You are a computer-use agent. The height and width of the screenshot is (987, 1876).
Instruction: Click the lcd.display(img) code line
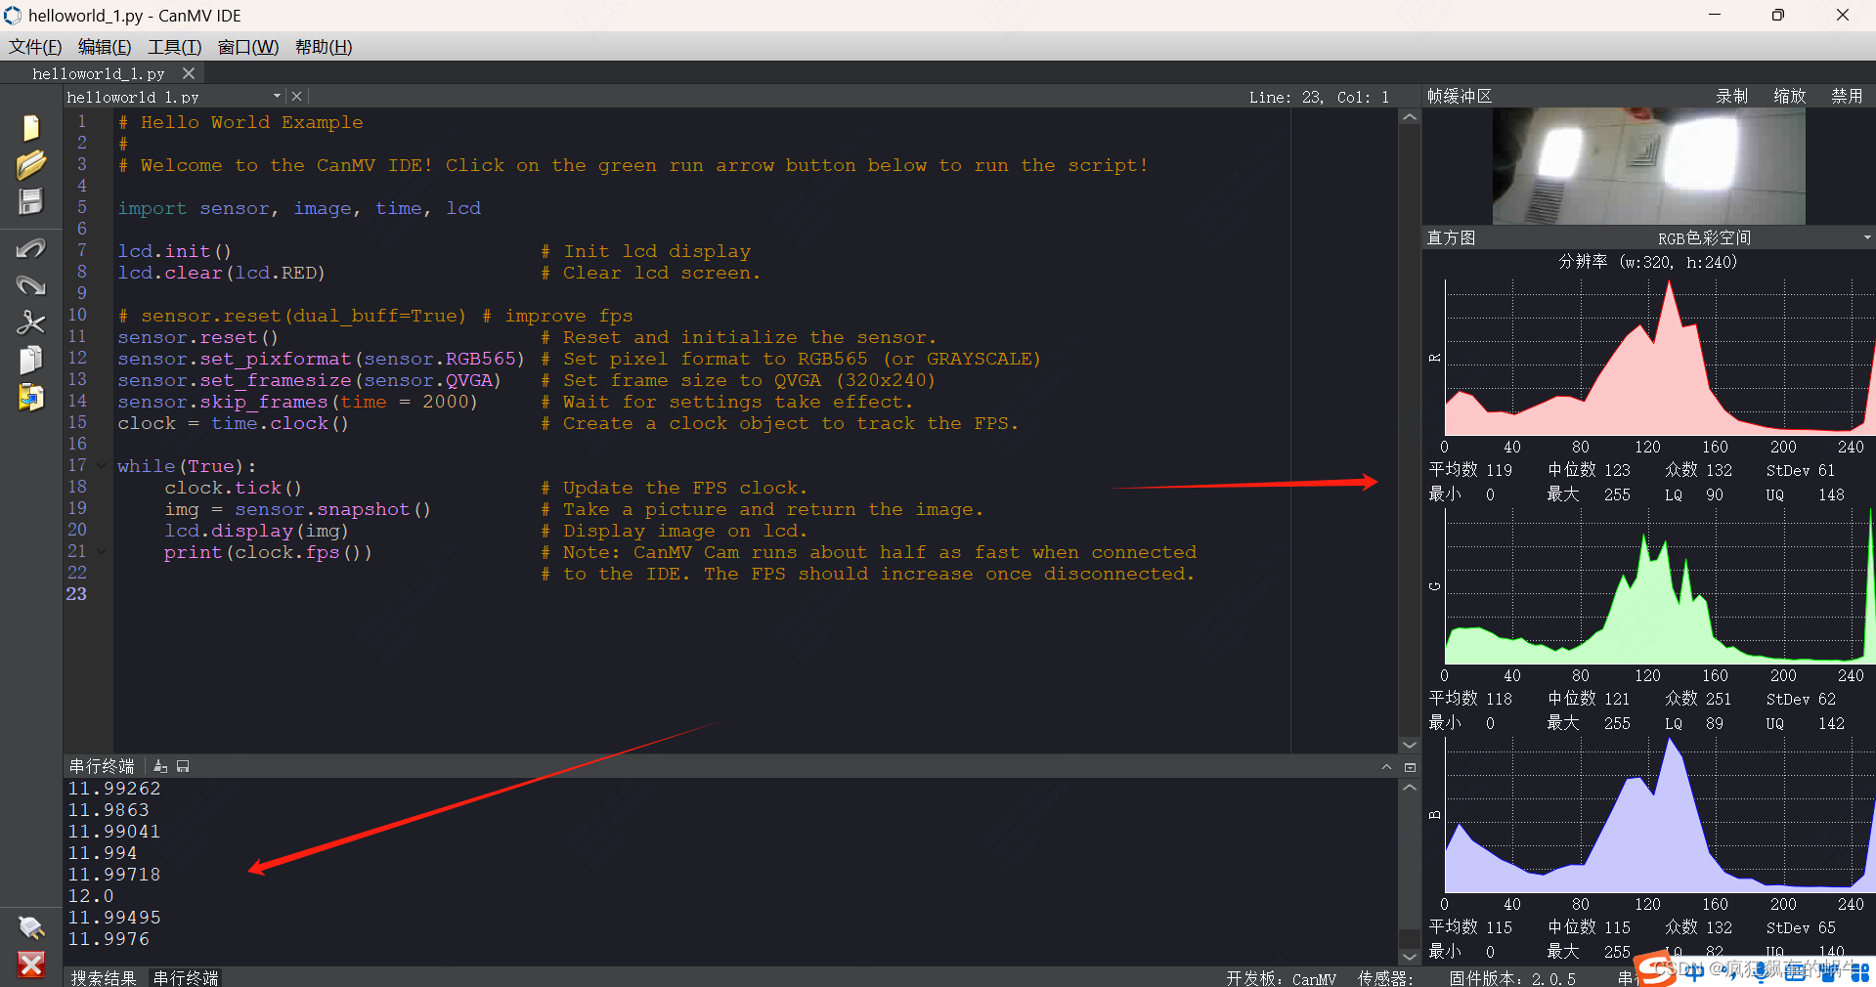click(256, 531)
